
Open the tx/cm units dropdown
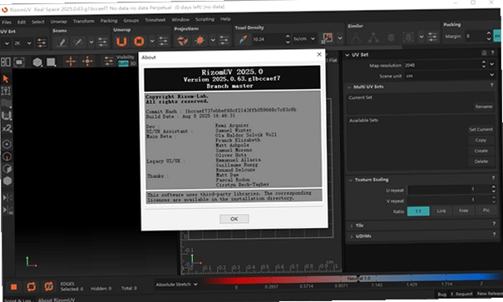[304, 39]
